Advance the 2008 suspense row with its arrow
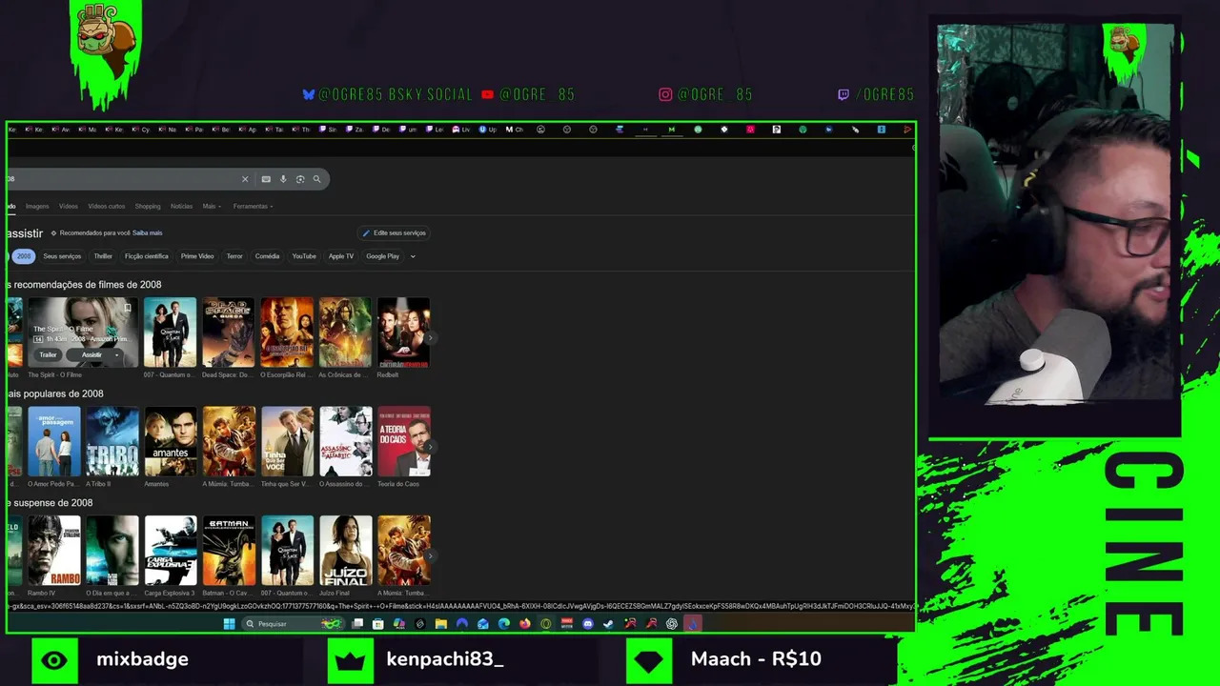 (x=431, y=555)
